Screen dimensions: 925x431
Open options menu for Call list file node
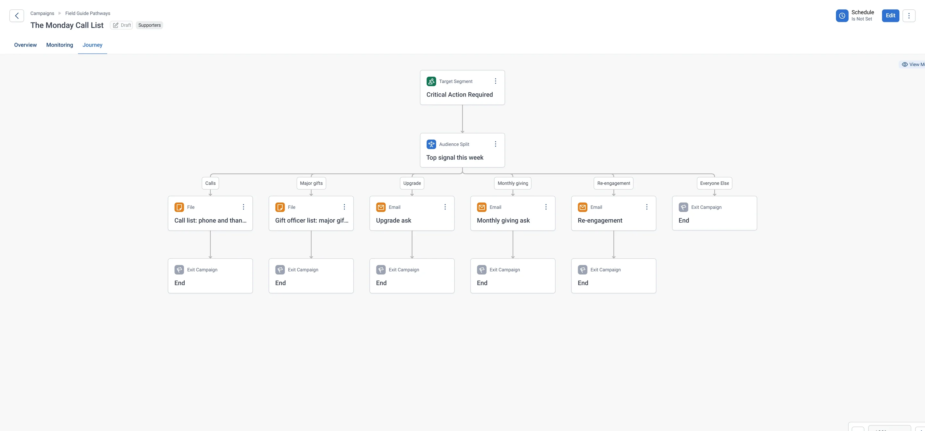tap(243, 207)
